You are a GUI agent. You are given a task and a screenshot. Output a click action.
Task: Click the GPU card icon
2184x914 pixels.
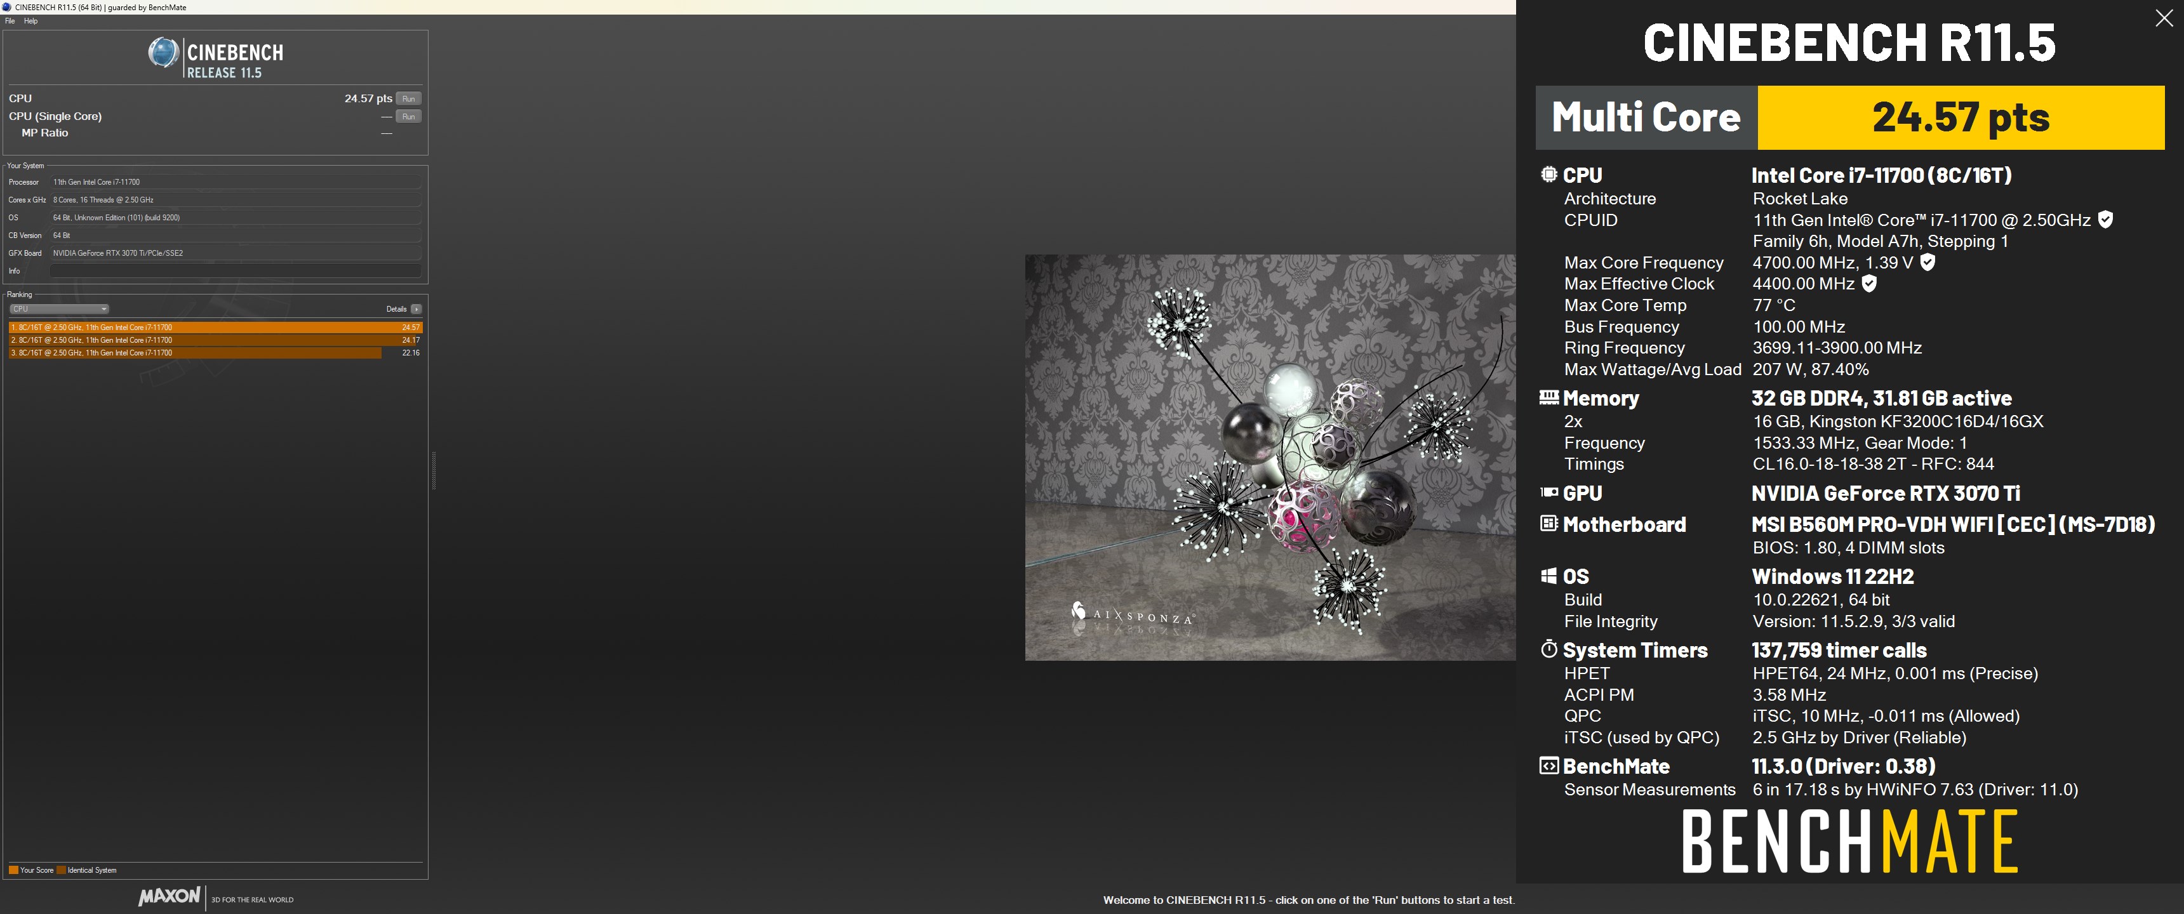pyautogui.click(x=1549, y=492)
